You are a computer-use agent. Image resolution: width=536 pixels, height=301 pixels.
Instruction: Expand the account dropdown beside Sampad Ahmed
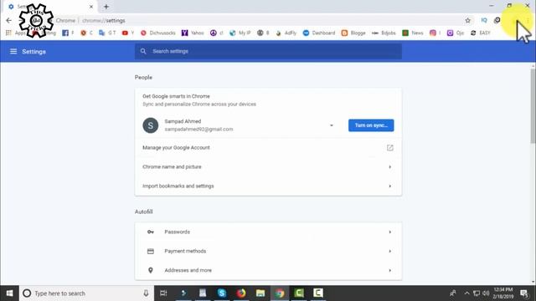332,125
